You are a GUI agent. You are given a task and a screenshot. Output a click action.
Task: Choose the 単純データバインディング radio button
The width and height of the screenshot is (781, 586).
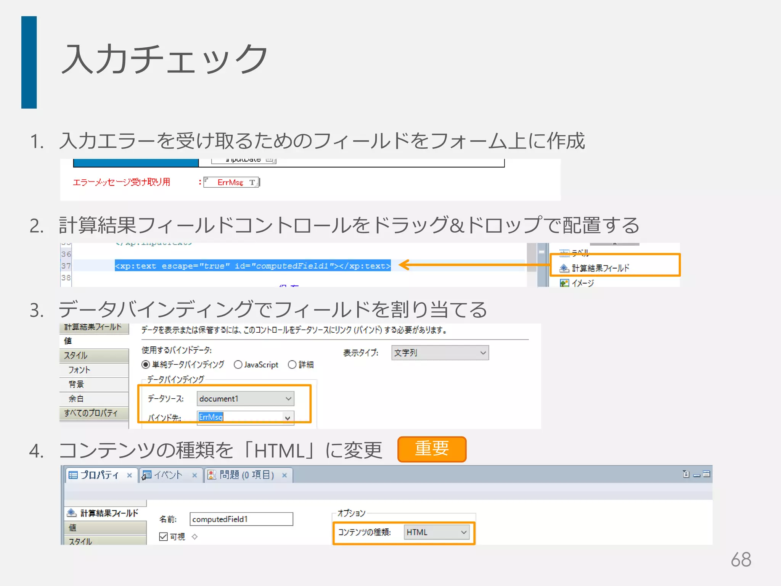pos(183,365)
